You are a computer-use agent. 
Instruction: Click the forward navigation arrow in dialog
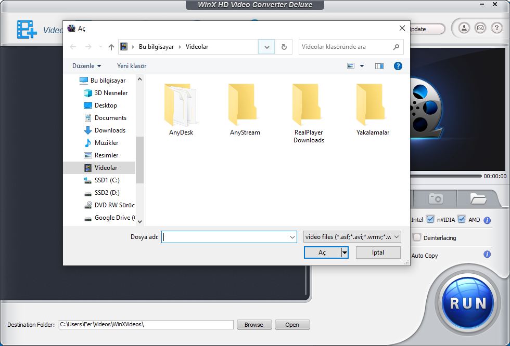88,47
